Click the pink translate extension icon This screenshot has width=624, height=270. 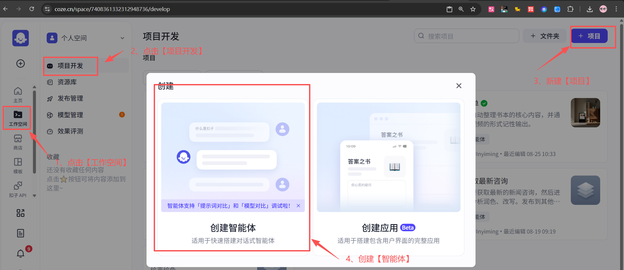click(491, 9)
